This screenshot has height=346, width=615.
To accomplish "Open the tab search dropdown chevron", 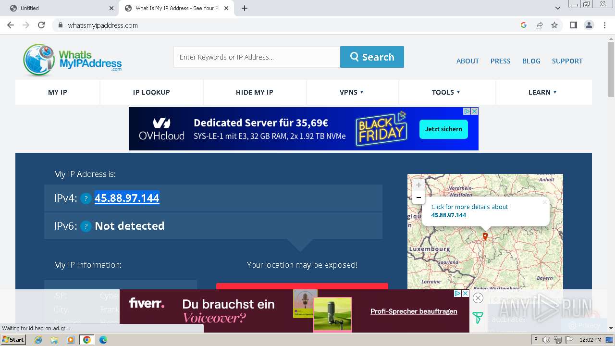I will (x=557, y=8).
